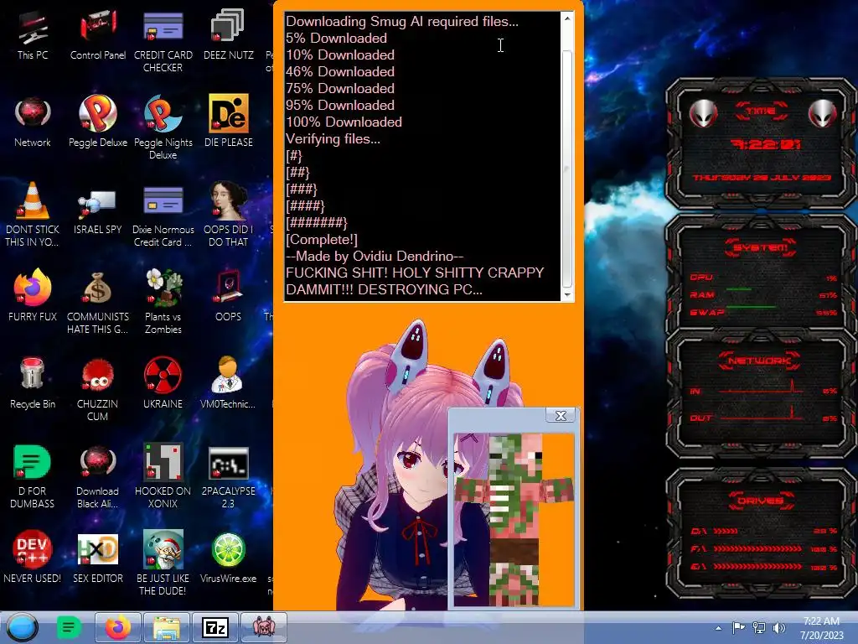This screenshot has width=858, height=644.
Task: Select the CHUZZIN CUM desktop icon
Action: click(x=98, y=389)
